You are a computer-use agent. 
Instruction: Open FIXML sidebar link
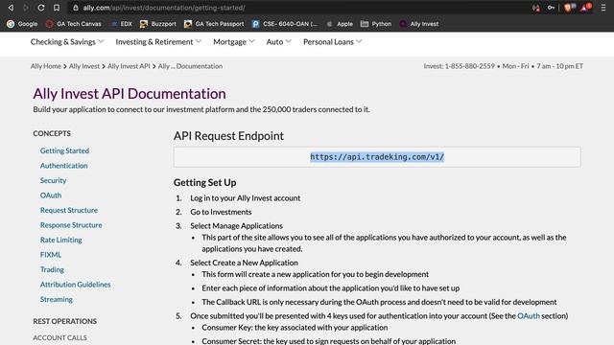point(51,255)
